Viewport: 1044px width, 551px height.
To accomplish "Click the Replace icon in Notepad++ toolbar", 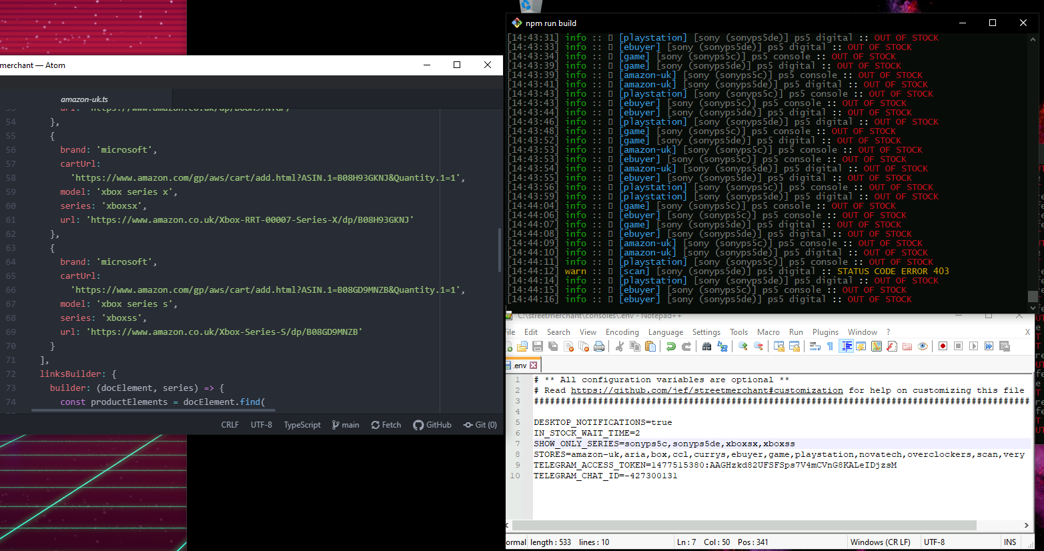I will coord(722,346).
